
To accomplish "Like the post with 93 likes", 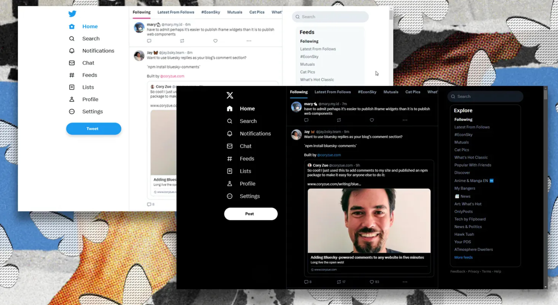I will coord(372,282).
